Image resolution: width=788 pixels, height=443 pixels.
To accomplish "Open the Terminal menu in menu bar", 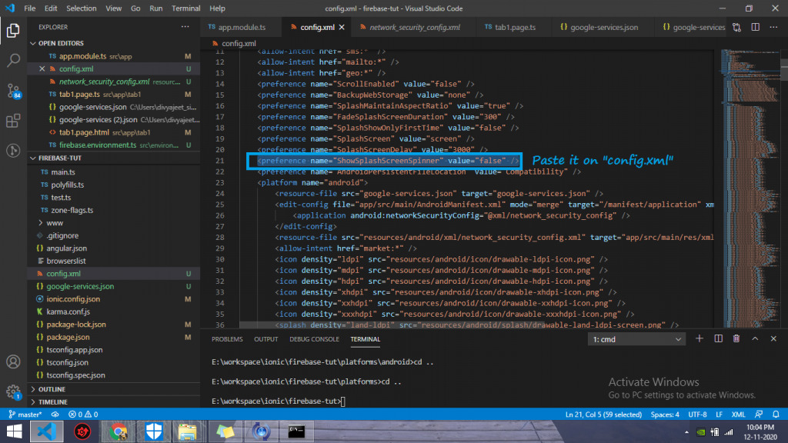I will (185, 8).
